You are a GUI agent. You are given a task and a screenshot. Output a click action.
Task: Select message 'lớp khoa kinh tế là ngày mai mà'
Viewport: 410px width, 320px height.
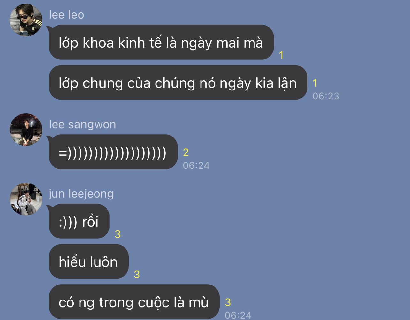pos(161,42)
